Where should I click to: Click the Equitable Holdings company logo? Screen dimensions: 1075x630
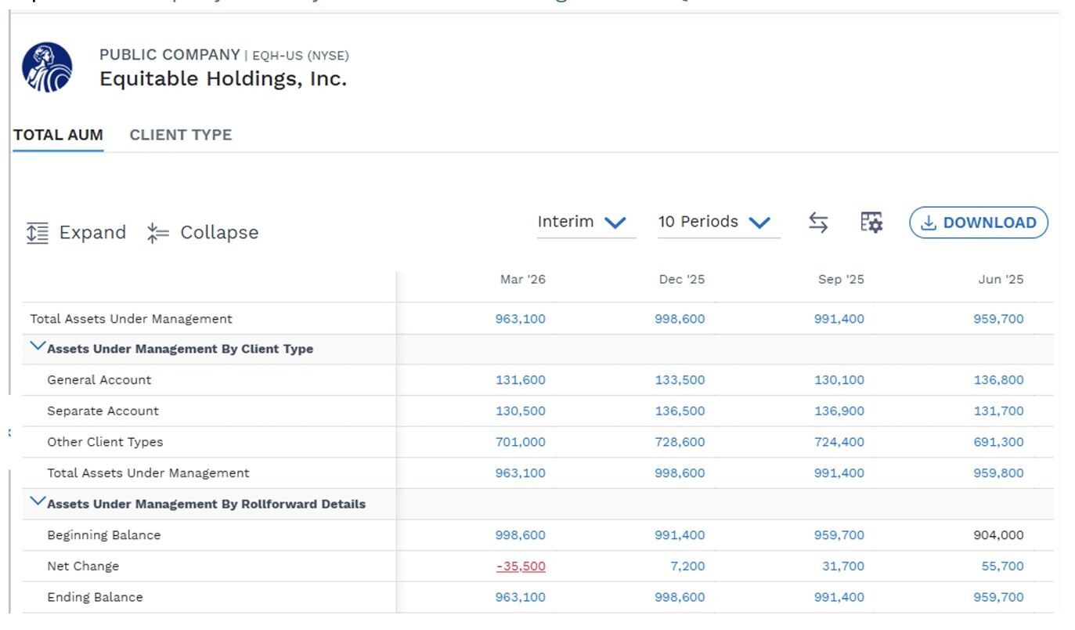point(47,67)
